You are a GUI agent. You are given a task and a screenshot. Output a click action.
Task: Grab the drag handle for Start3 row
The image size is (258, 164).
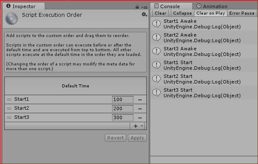[x=9, y=118]
